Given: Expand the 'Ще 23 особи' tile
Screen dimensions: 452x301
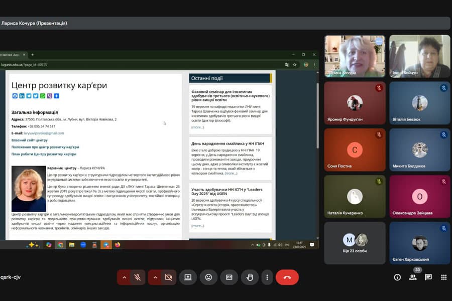Looking at the screenshot, I should coord(355,243).
